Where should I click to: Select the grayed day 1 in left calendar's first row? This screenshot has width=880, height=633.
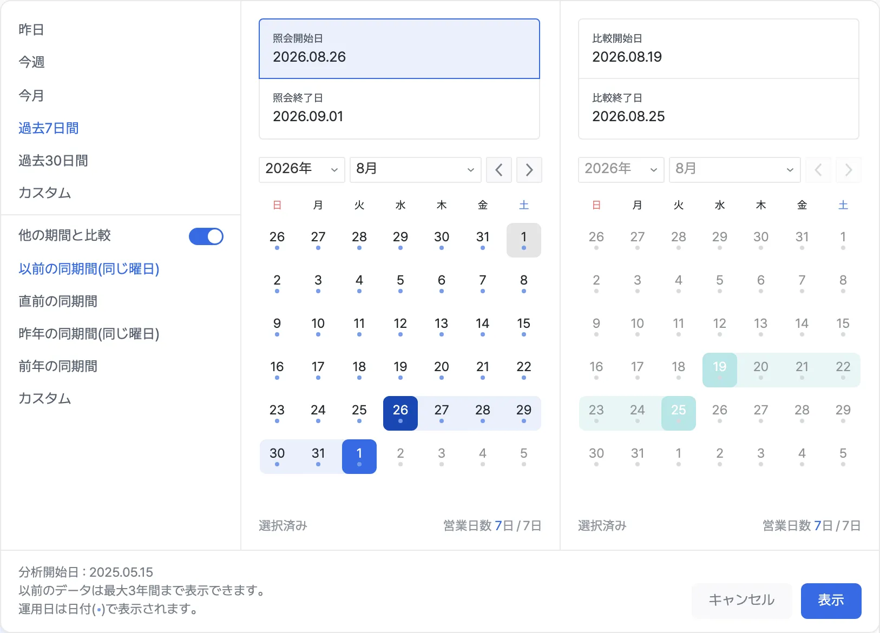(524, 240)
